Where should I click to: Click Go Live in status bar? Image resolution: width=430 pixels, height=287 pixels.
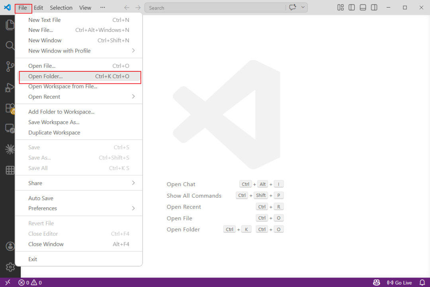coord(399,282)
